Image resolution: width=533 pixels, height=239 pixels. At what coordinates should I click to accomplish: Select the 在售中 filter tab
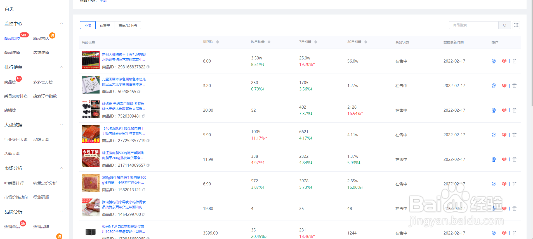(x=105, y=25)
